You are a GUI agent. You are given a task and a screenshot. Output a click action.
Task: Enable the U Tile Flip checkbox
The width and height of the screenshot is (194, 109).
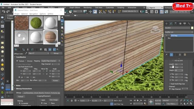(x=184, y=74)
